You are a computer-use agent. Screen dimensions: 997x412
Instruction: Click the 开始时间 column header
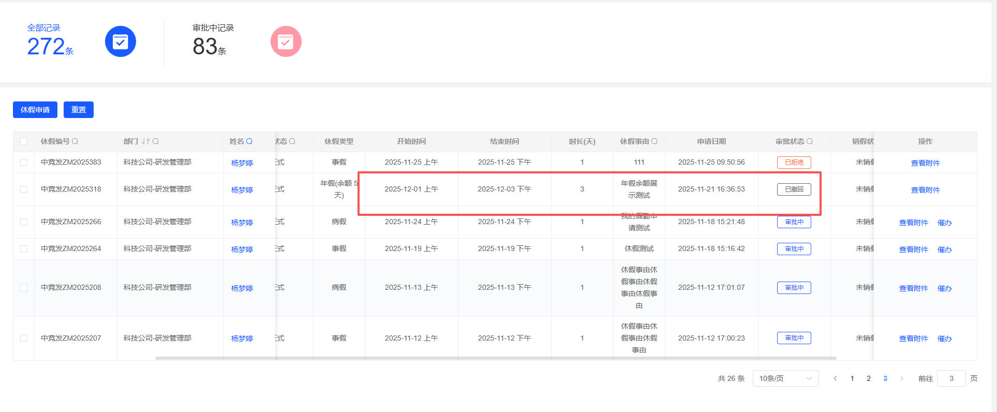[411, 141]
